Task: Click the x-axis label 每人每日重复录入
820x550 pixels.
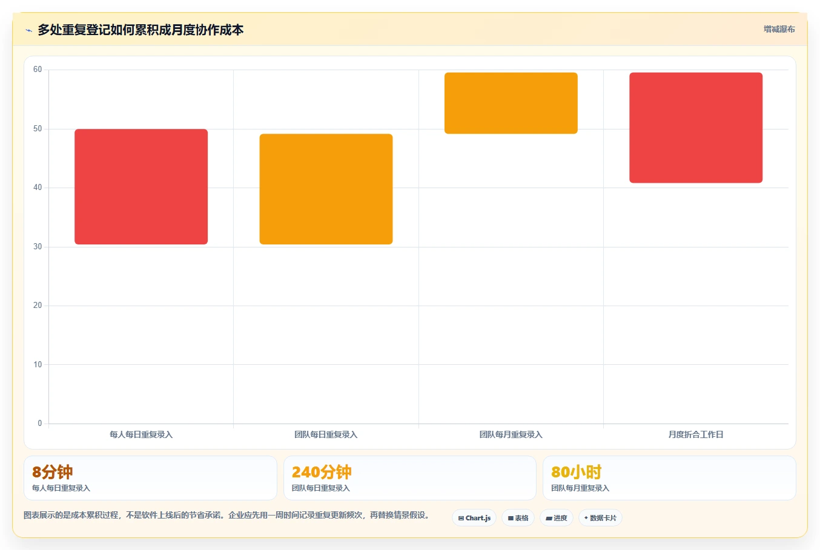Action: click(141, 434)
